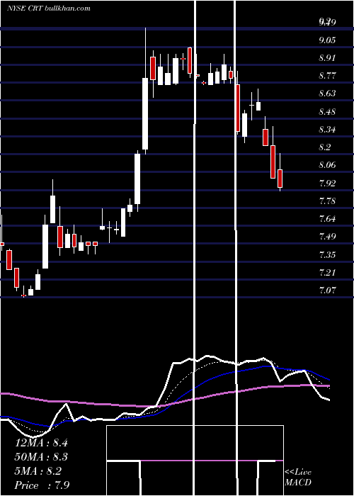
Task: Click the 7.49 price axis label
Action: [x=327, y=236]
